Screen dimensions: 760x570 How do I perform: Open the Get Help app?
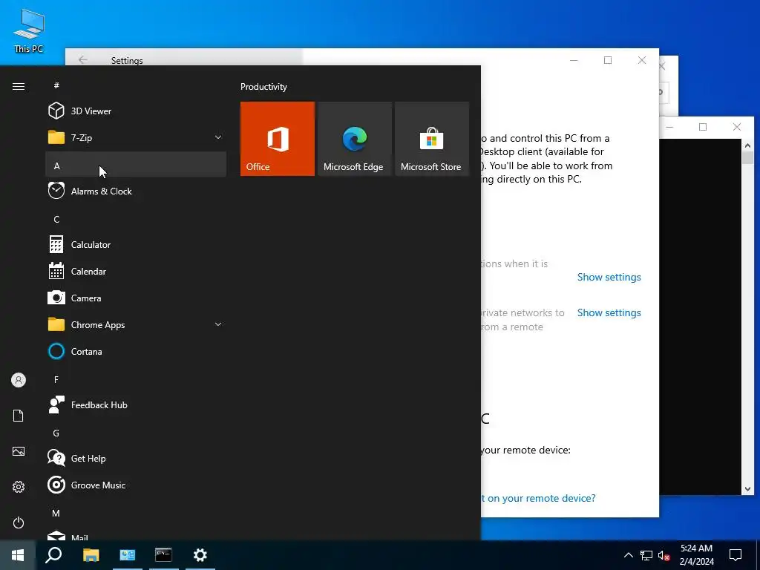(136, 459)
